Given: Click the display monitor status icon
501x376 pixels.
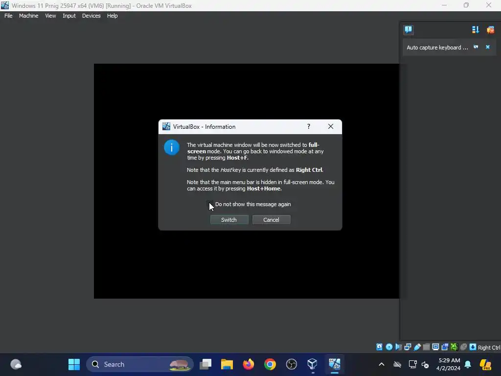Looking at the screenshot, I should (435, 347).
